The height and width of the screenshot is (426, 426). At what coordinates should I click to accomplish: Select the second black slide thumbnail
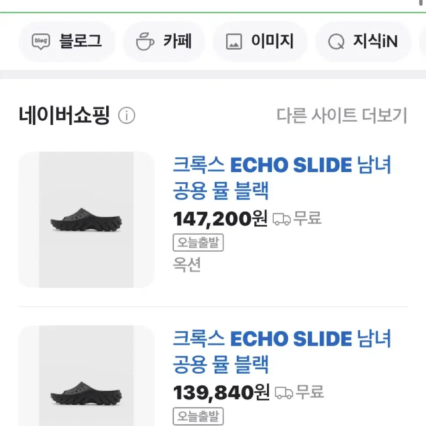pos(87,375)
